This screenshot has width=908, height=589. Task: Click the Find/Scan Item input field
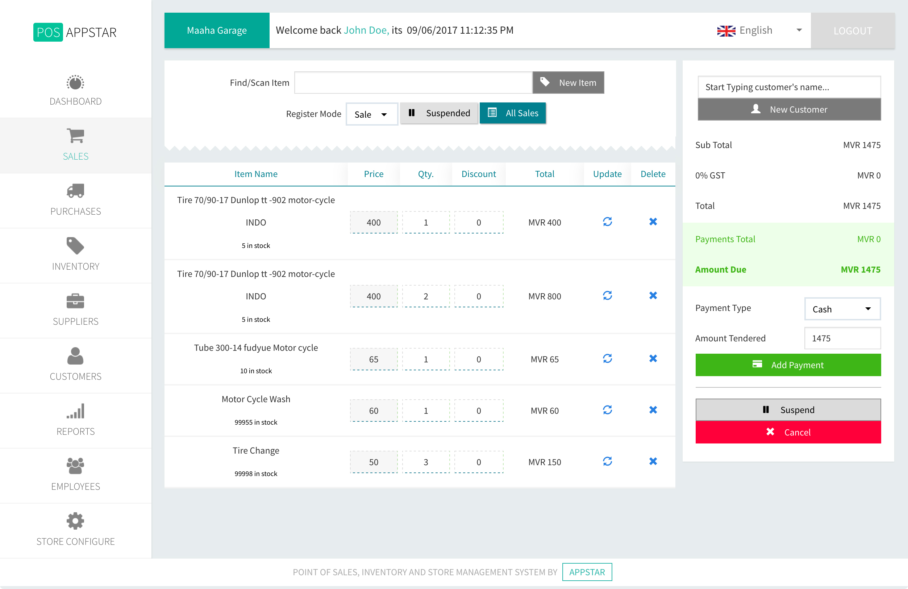[x=413, y=83]
